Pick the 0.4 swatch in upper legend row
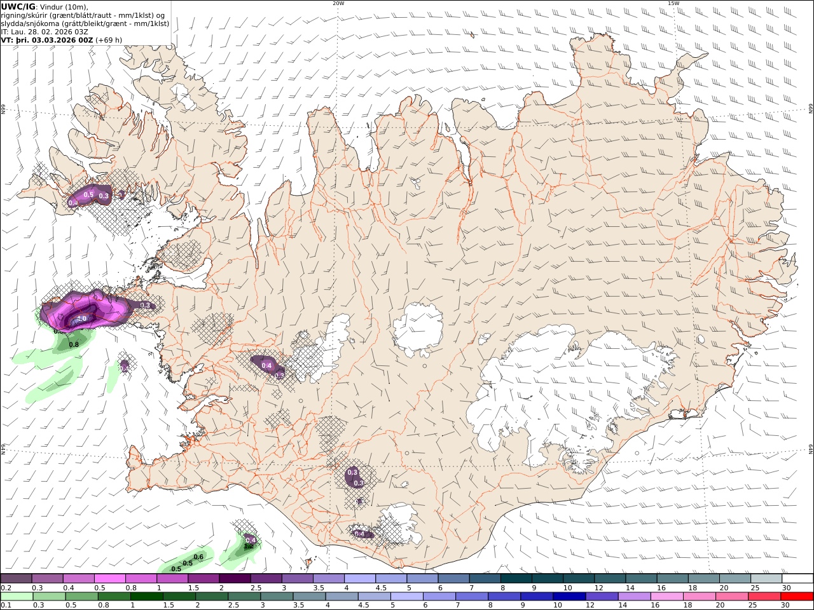Screen dimensions: 814x610 click(79, 578)
